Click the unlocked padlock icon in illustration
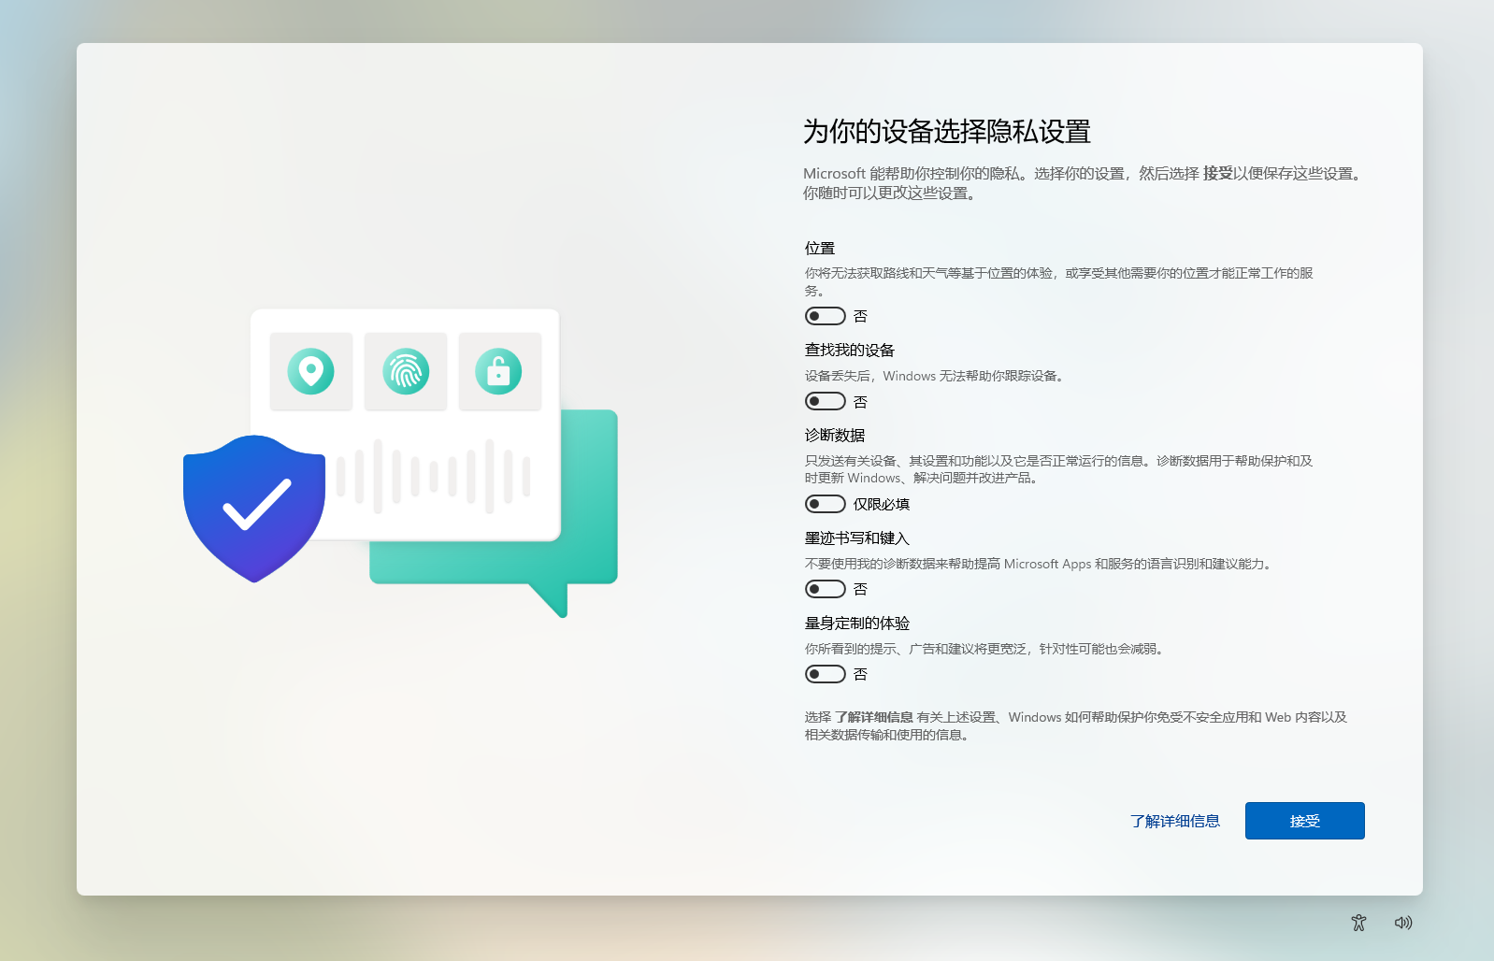Screen dimensions: 1494x961 [x=499, y=371]
